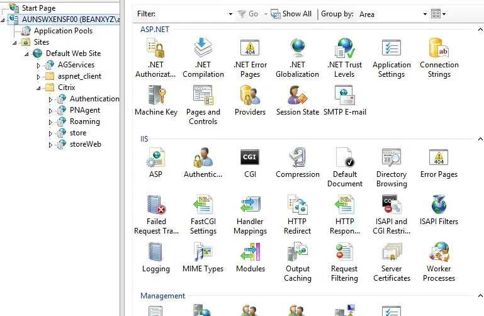The height and width of the screenshot is (316, 484).
Task: Open IIS Error Pages feature
Action: (x=439, y=162)
